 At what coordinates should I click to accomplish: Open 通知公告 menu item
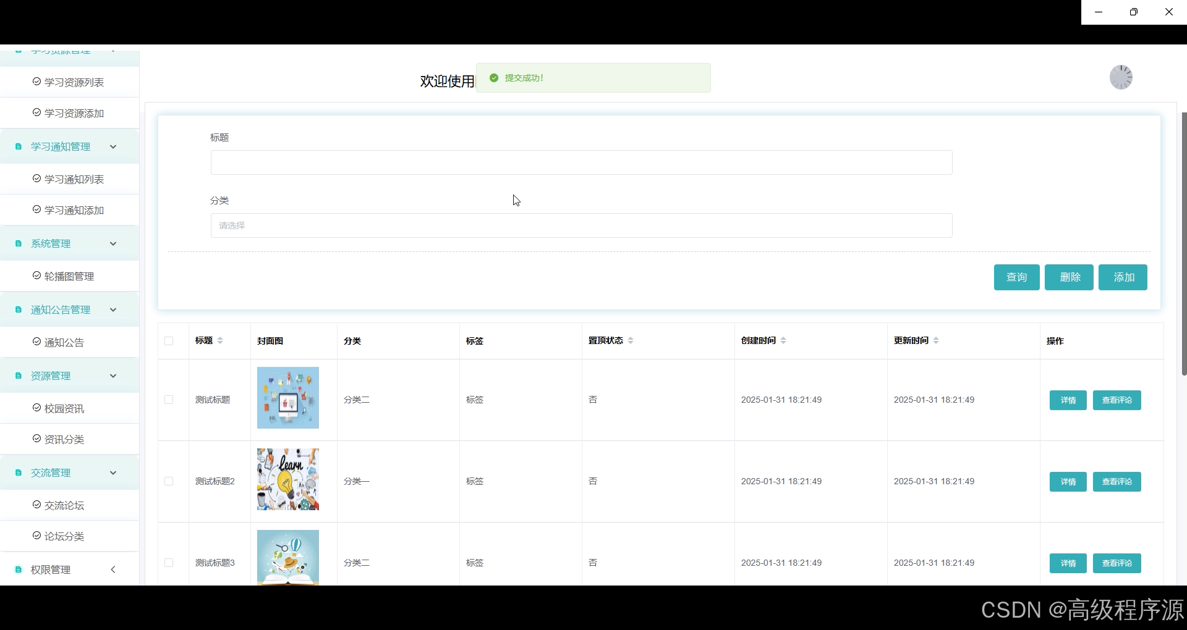pos(69,342)
